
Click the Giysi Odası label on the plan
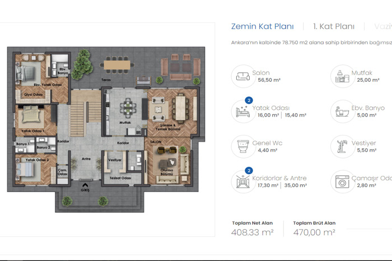tap(33, 95)
